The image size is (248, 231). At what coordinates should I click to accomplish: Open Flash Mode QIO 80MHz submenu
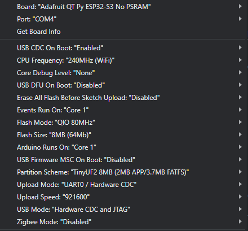tap(123, 123)
